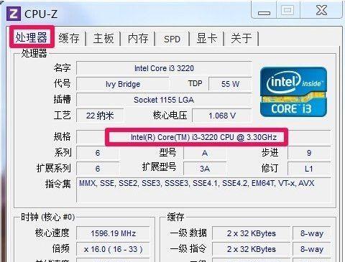
Task: Click the name field Intel Core i3 3220
Action: coord(164,68)
